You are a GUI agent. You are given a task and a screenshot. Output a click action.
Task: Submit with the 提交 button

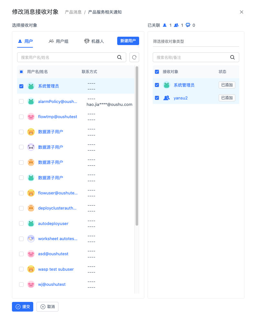coord(23,307)
